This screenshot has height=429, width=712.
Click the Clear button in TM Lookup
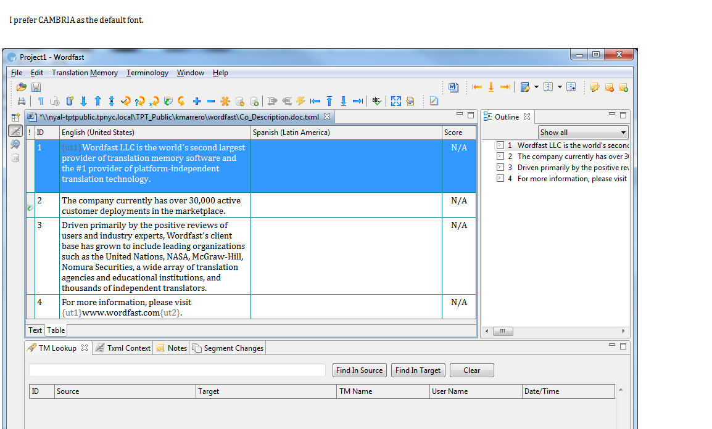(471, 370)
